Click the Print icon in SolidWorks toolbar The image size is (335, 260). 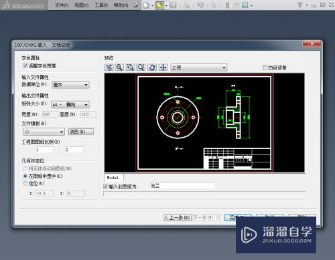tap(186, 5)
